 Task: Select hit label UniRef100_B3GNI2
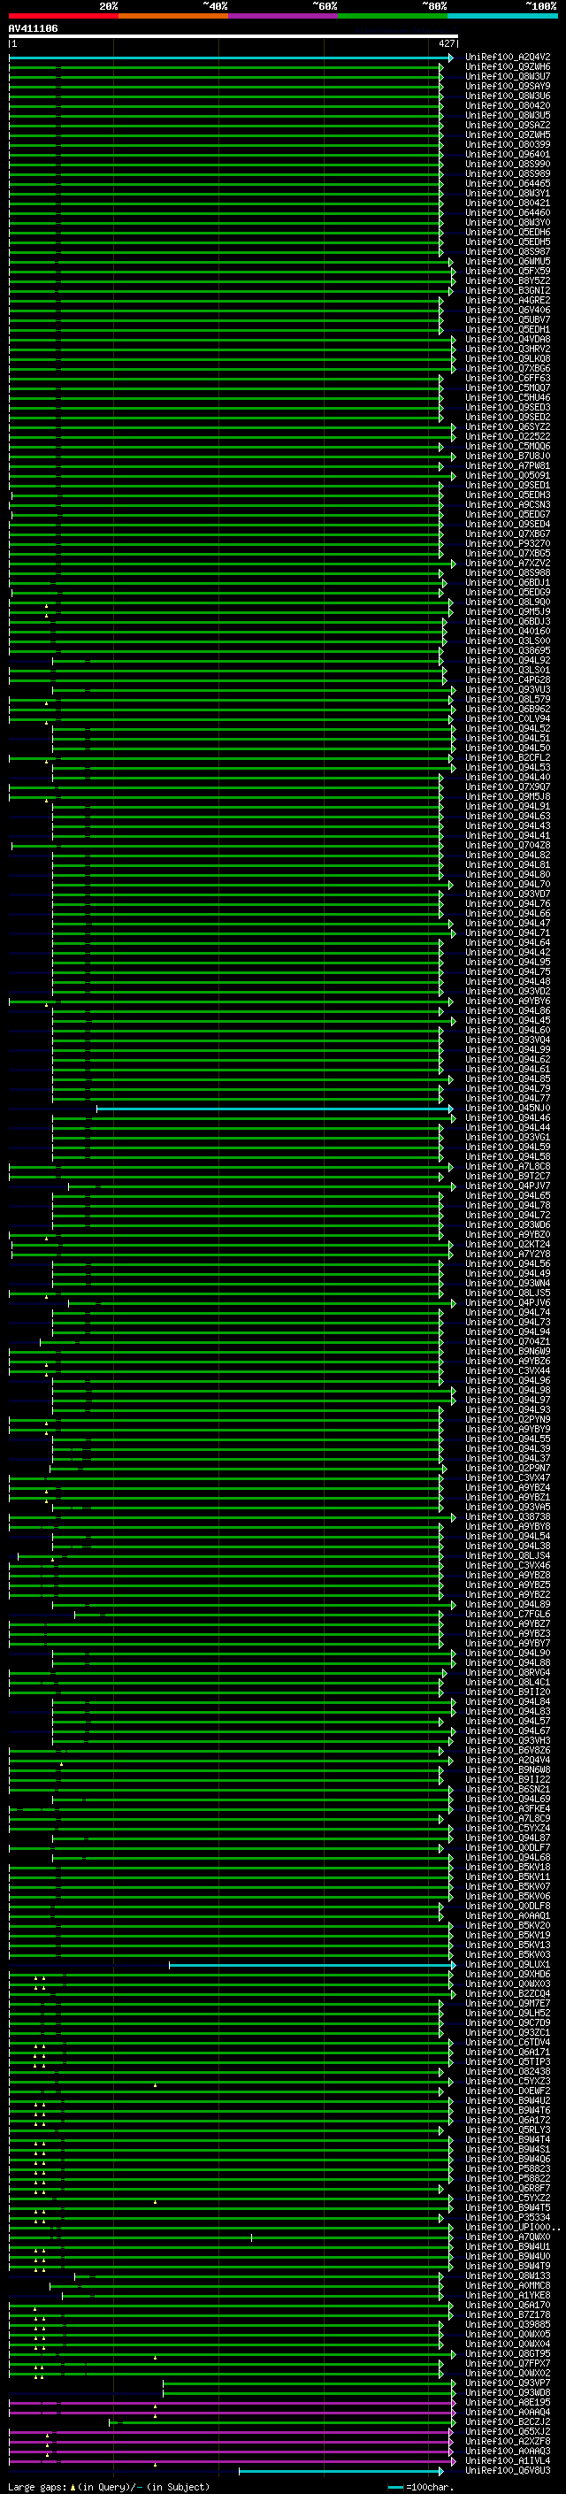[x=508, y=290]
